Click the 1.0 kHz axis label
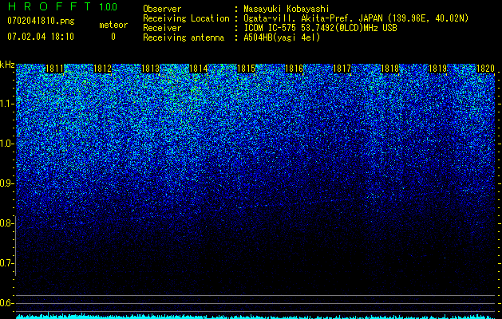The height and width of the screenshot is (319, 502). click(x=6, y=144)
